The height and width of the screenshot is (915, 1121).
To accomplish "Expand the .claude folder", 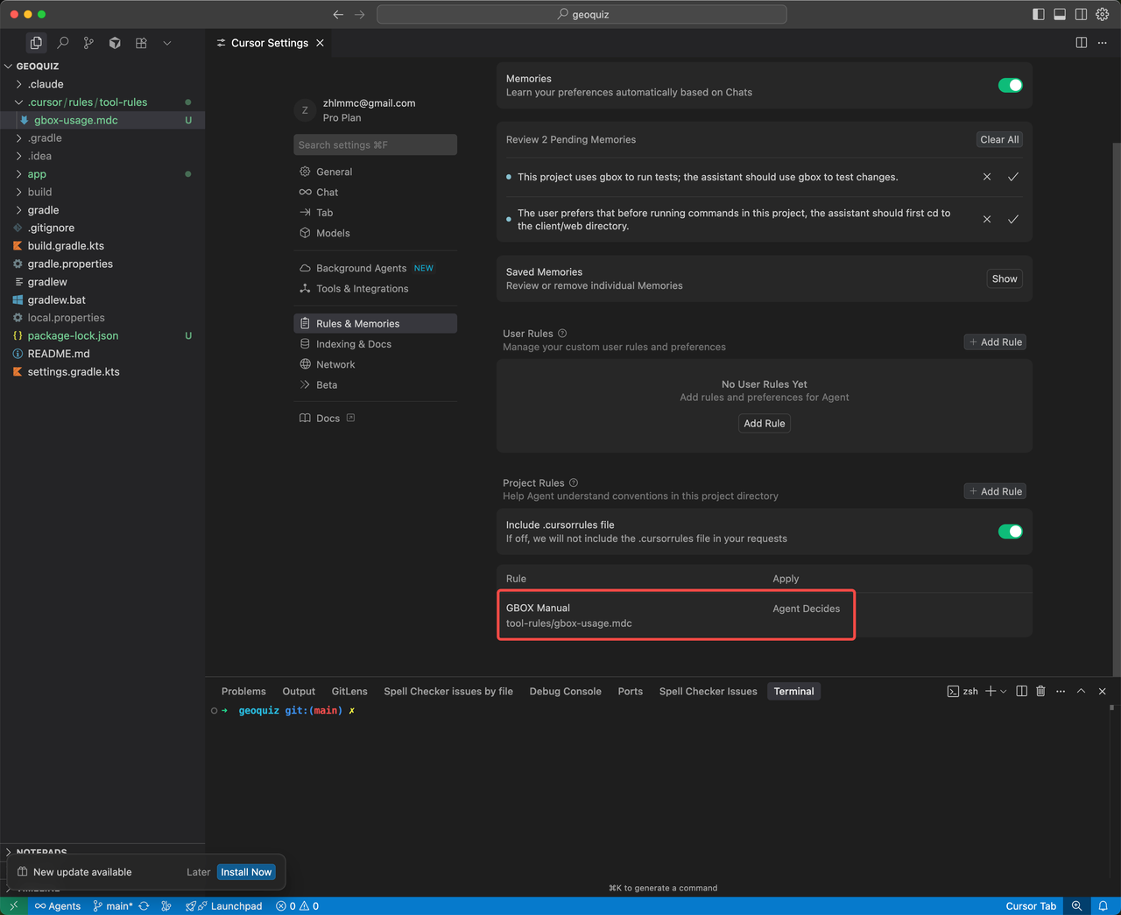I will 46,84.
